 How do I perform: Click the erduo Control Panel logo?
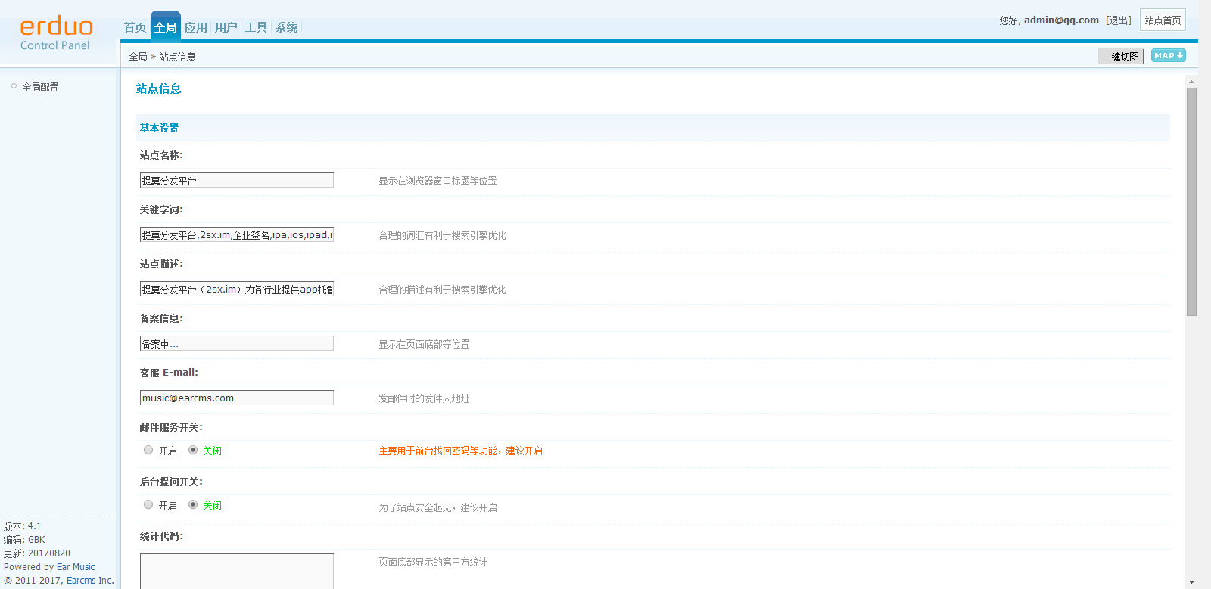tap(56, 35)
